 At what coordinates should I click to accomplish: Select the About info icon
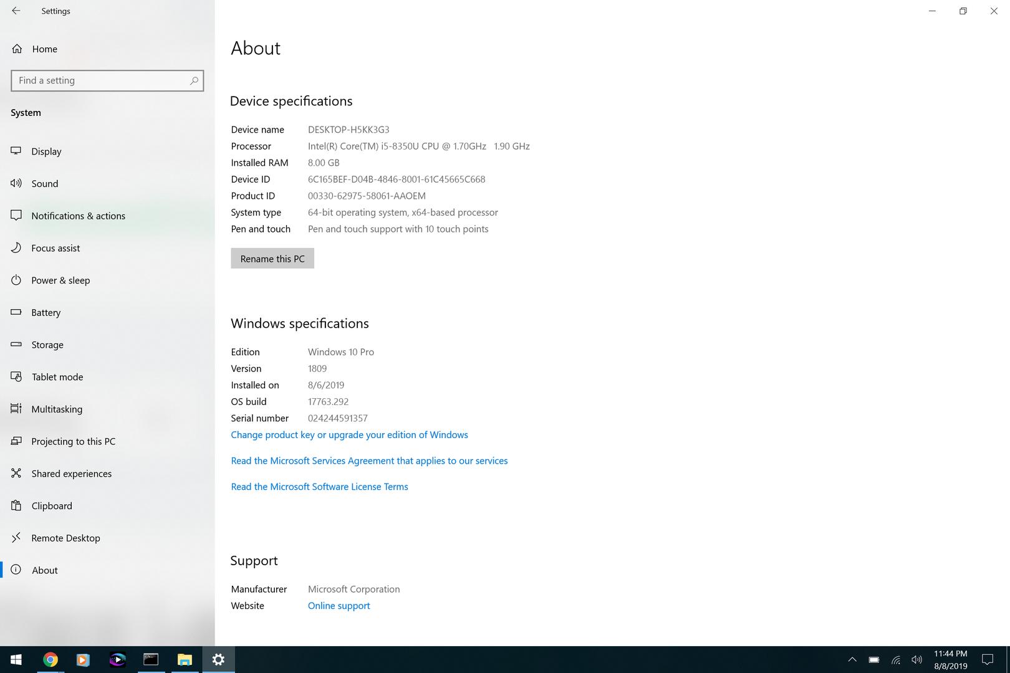(x=16, y=570)
